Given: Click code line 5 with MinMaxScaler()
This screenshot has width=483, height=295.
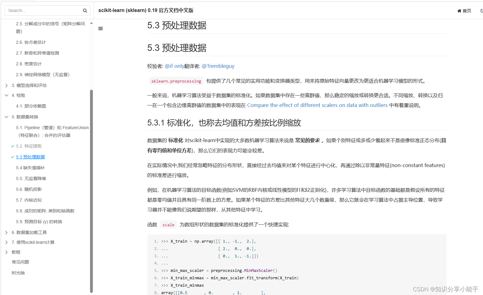Looking at the screenshot, I should (219, 271).
